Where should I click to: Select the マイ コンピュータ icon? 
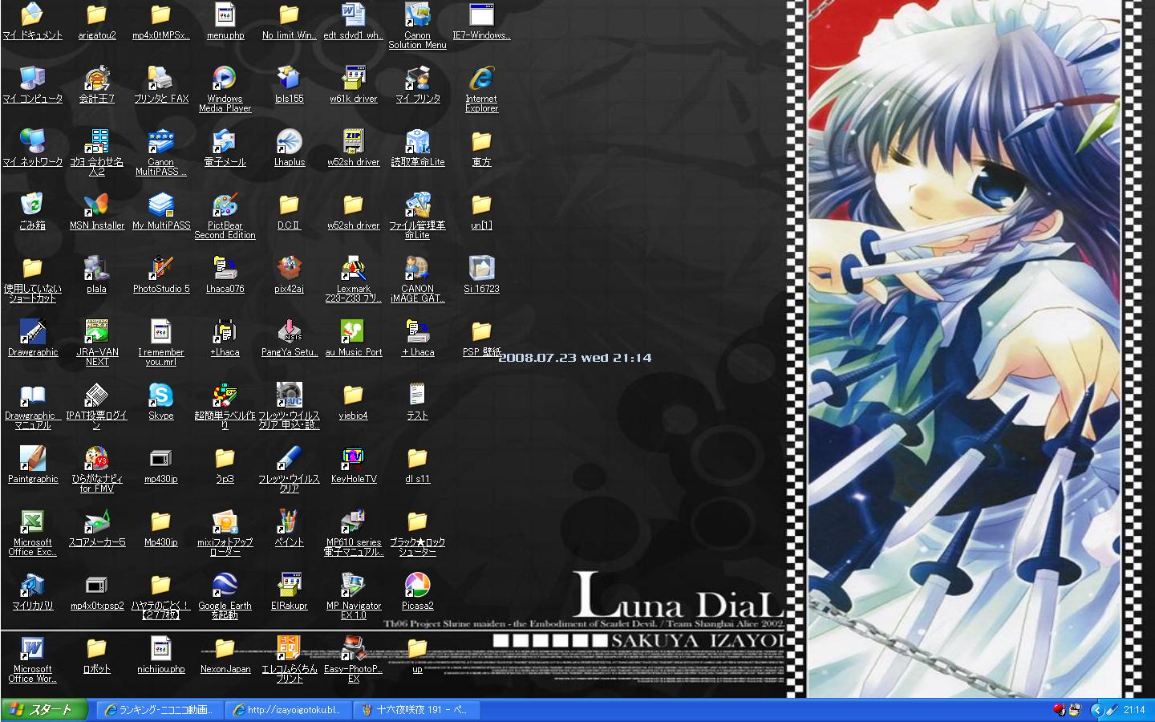(x=32, y=78)
